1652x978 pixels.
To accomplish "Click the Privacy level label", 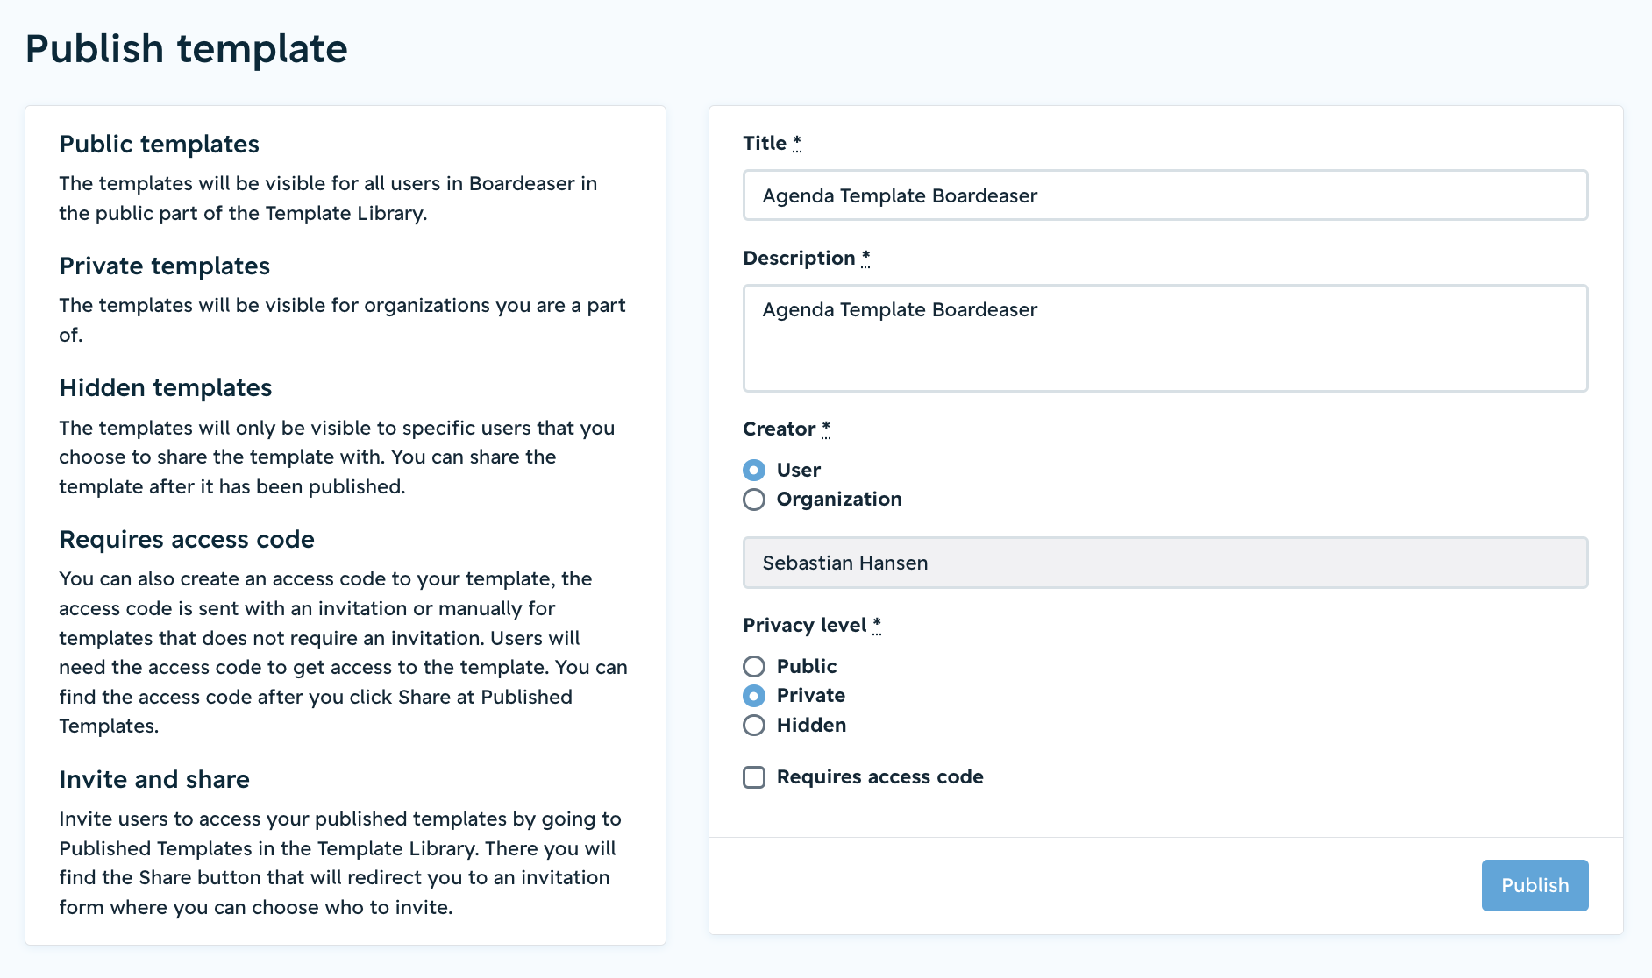I will click(812, 625).
